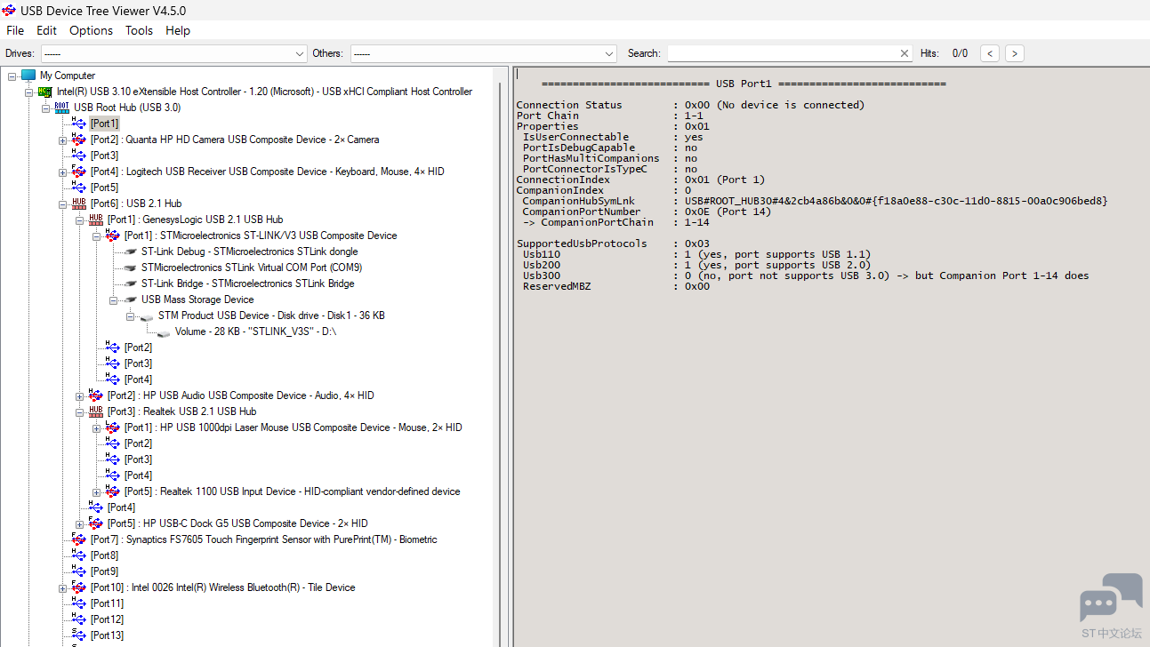Viewport: 1150px width, 647px height.
Task: Click the Quanta HP HD Camera device icon
Action: coord(78,140)
